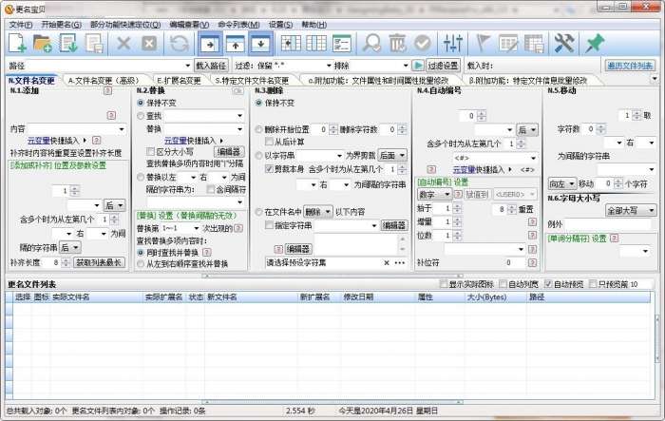Open the 全部大写 case dropdown
The width and height of the screenshot is (665, 421).
click(628, 209)
